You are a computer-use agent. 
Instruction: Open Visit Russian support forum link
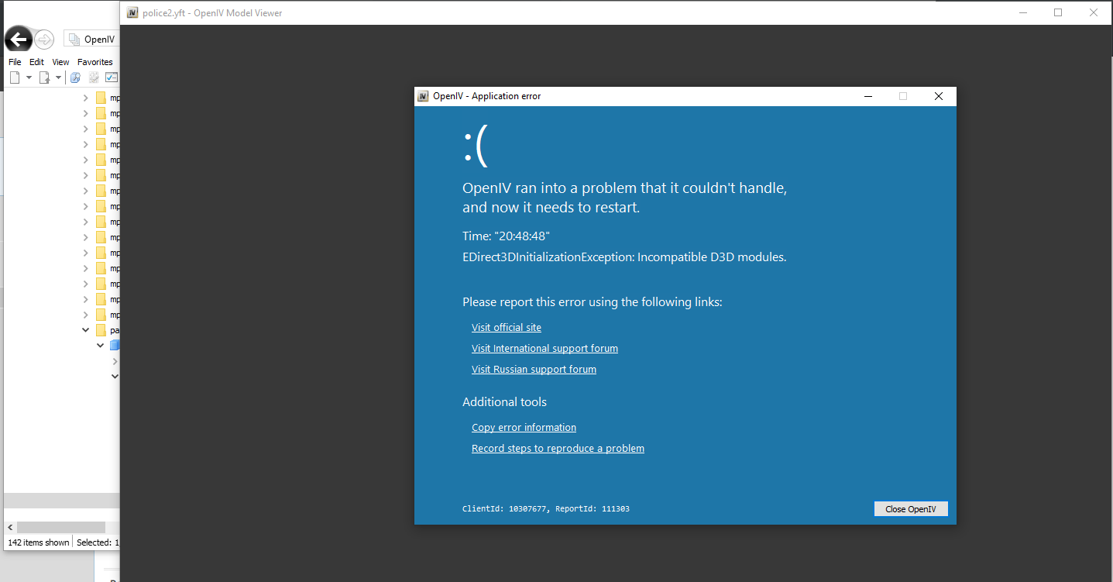click(534, 370)
